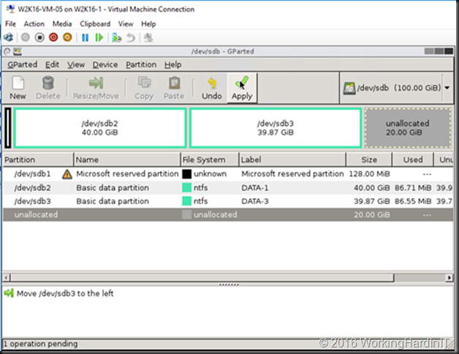Open the VM Connection View menu
This screenshot has height=354, width=459.
(126, 23)
